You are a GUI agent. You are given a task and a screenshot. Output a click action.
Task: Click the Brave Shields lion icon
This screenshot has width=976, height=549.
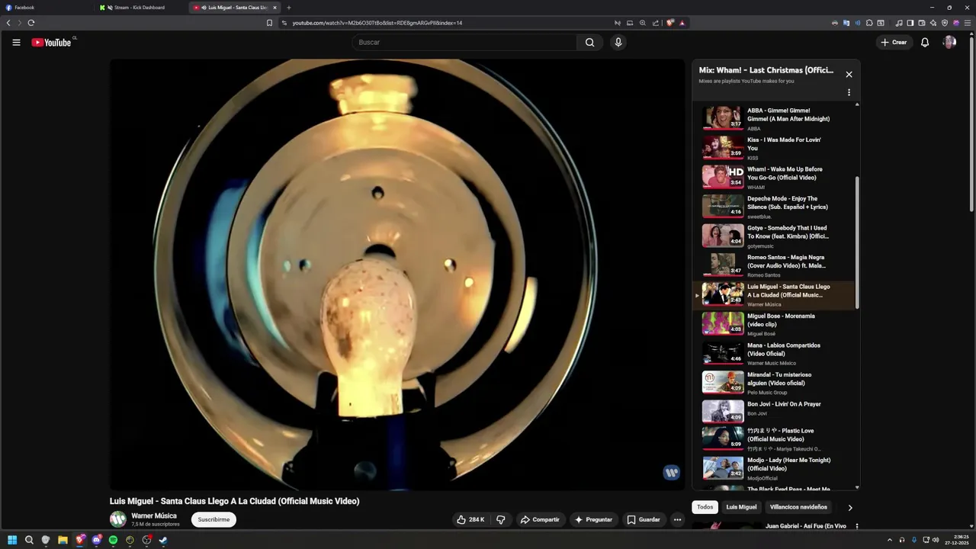(x=670, y=23)
